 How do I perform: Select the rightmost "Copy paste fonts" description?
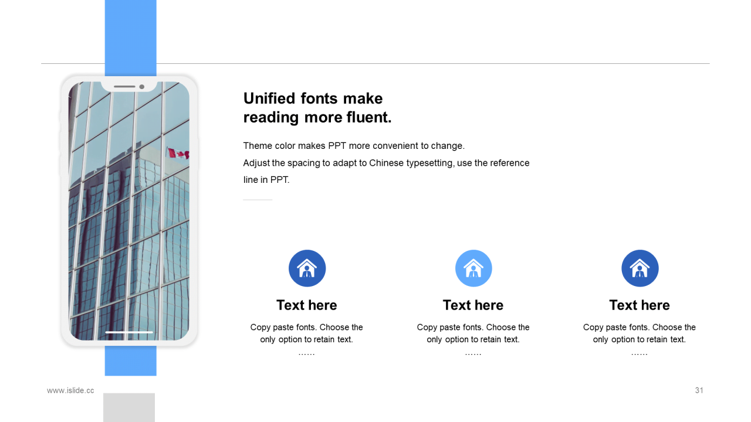tap(640, 333)
